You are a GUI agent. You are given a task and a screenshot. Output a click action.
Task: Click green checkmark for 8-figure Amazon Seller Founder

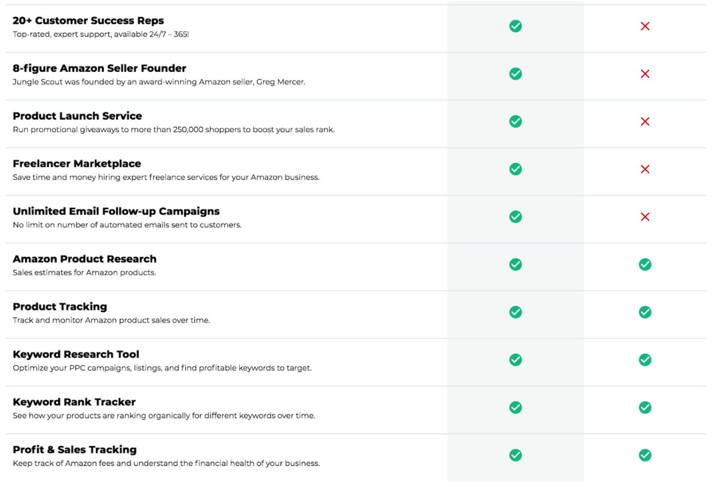click(516, 74)
